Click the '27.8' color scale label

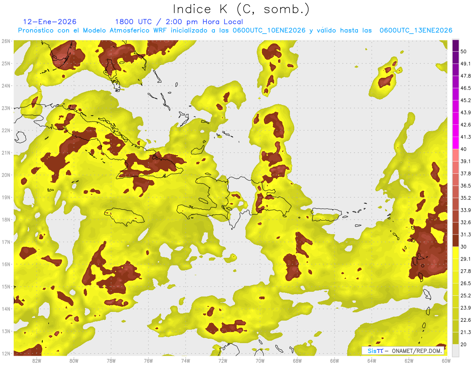[x=466, y=271]
